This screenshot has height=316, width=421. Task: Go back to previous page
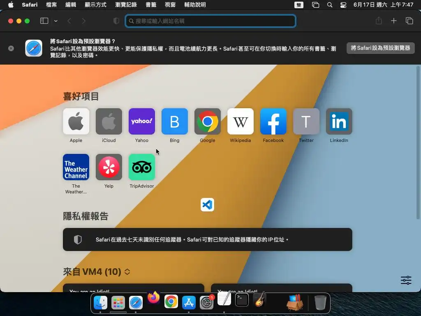[x=69, y=21]
